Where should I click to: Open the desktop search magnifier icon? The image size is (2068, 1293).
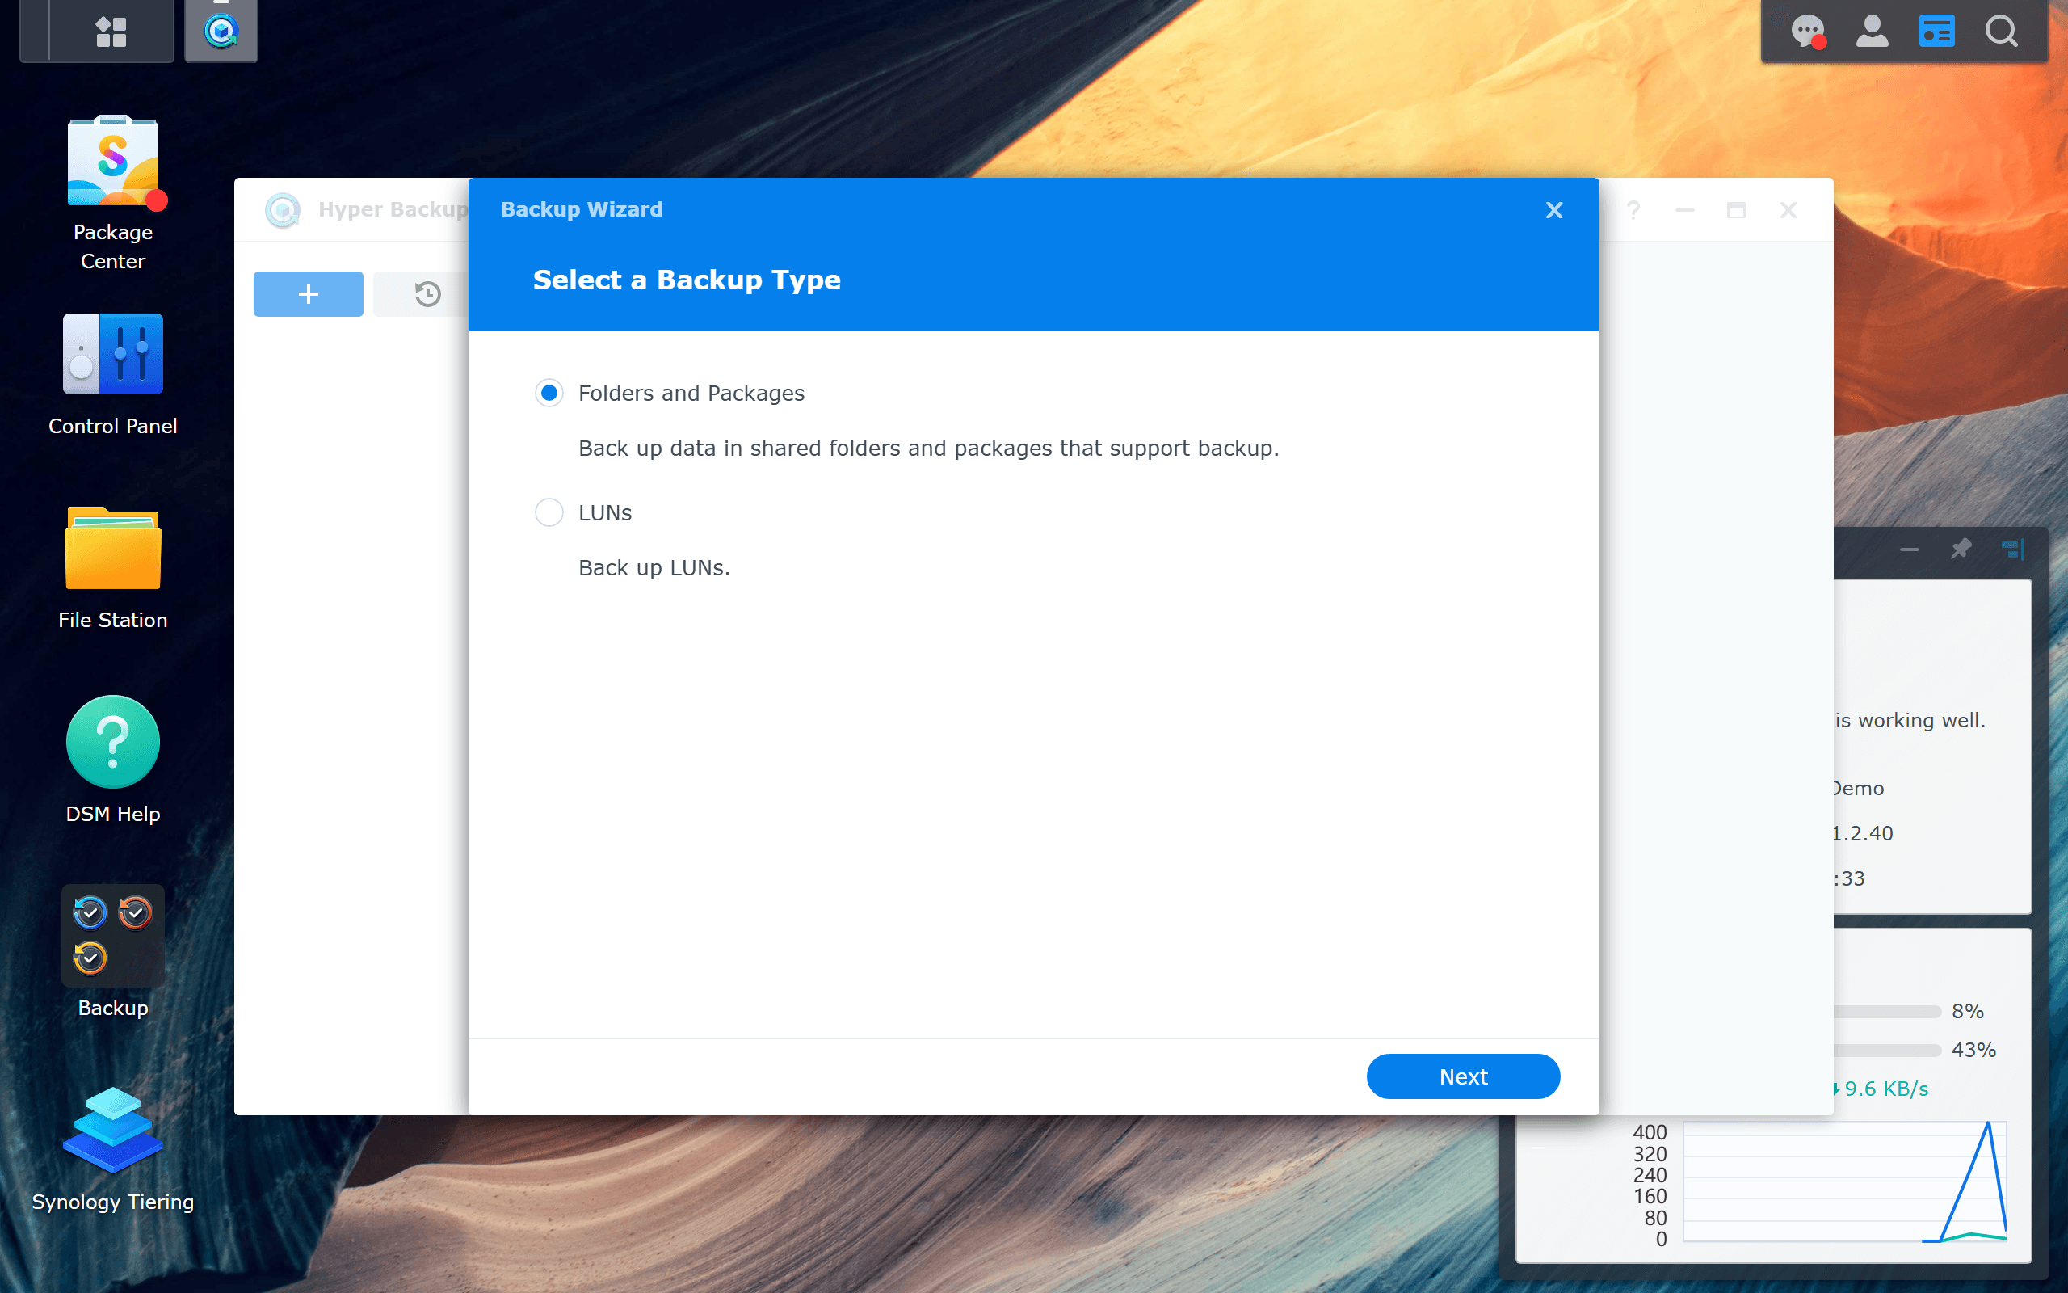pos(2001,32)
